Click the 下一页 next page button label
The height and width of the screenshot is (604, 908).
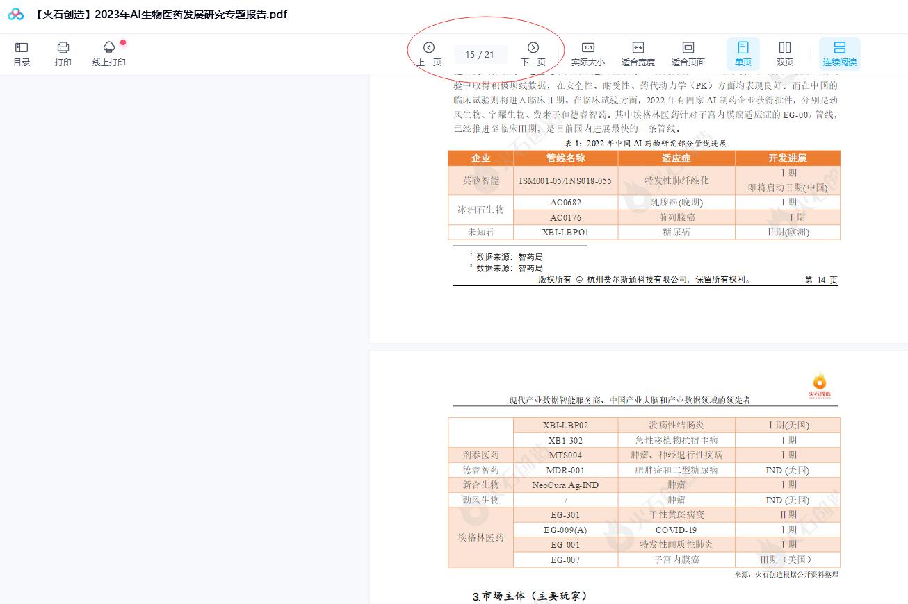click(x=533, y=61)
